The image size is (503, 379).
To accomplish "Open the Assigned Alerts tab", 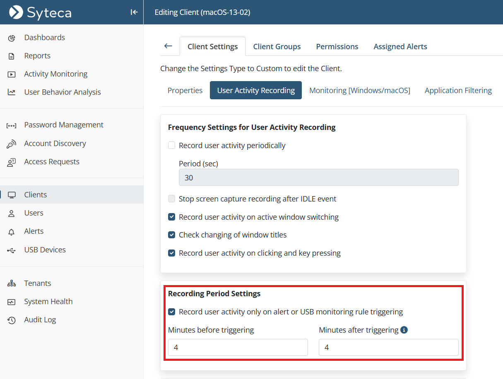I will click(400, 46).
